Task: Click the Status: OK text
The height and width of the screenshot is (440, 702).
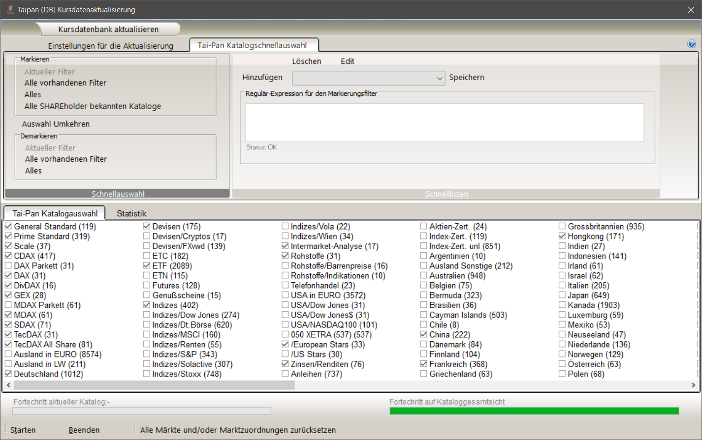Action: 261,147
